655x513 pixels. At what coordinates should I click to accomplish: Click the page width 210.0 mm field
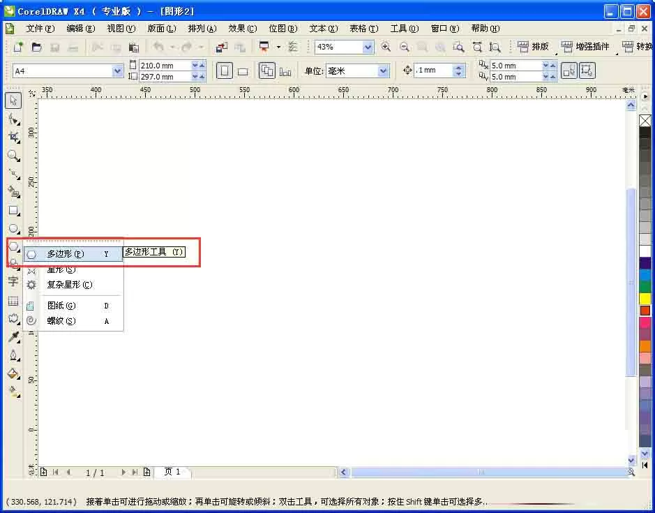165,66
